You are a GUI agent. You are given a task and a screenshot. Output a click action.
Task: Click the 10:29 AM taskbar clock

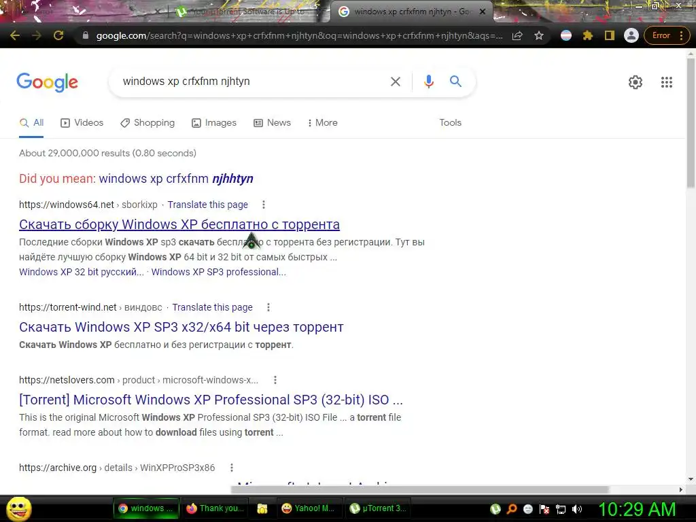[637, 509]
